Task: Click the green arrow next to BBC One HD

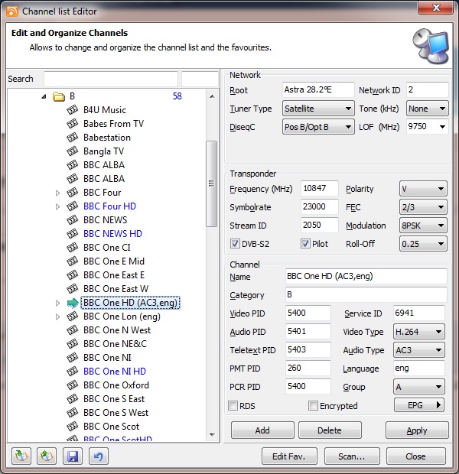Action: (x=73, y=303)
